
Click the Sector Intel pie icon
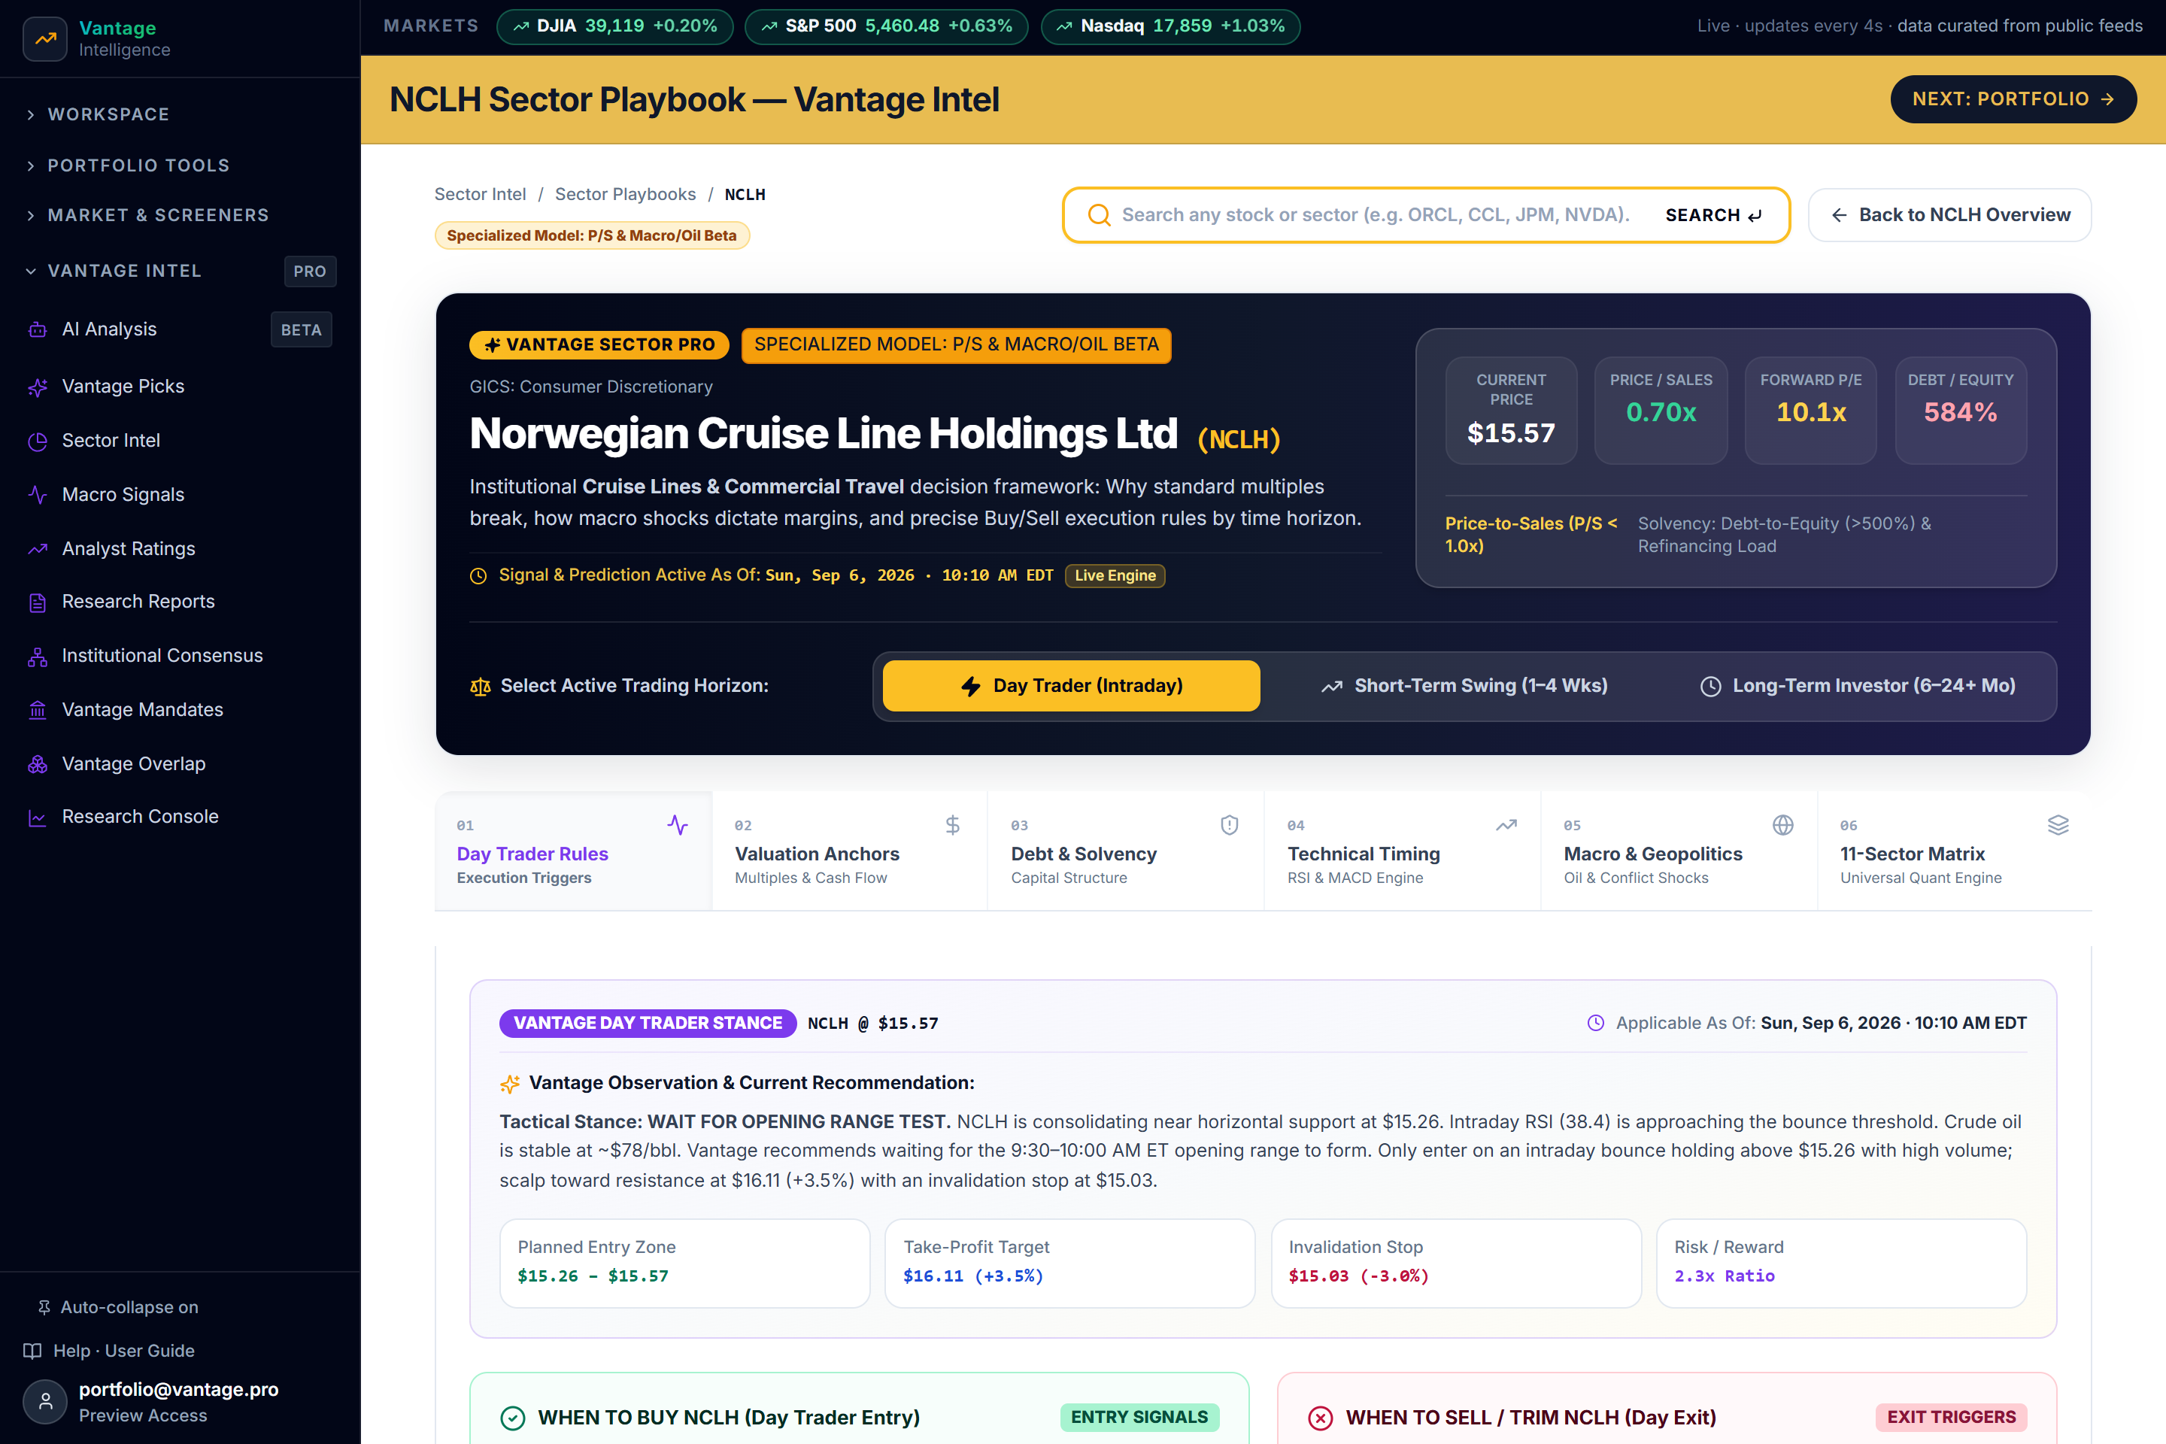click(38, 441)
